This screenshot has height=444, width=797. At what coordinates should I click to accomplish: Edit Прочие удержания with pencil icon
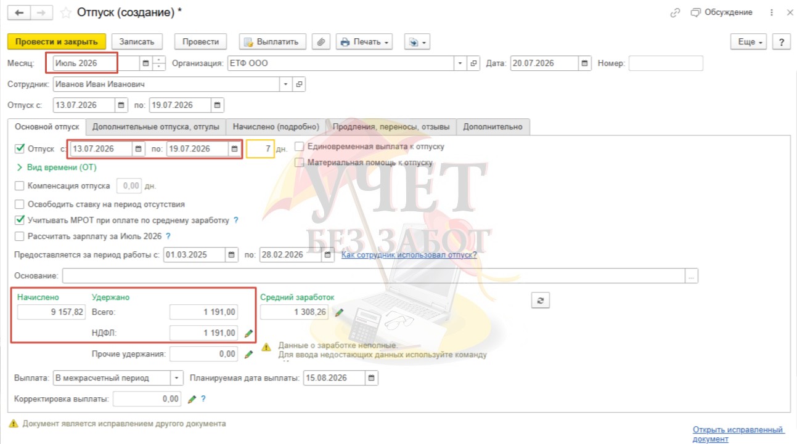248,354
